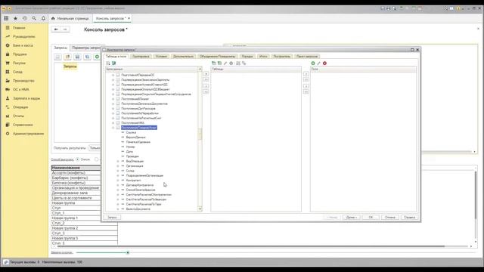Click the rename table icon above Таблицы

[x=244, y=63]
